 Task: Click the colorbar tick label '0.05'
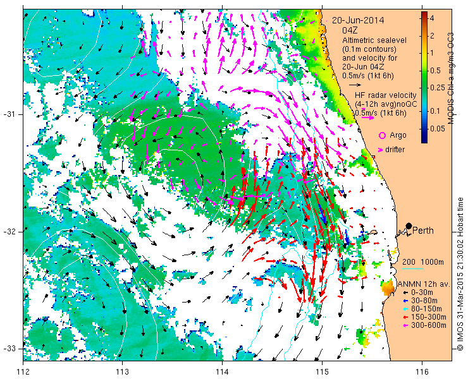pyautogui.click(x=437, y=128)
